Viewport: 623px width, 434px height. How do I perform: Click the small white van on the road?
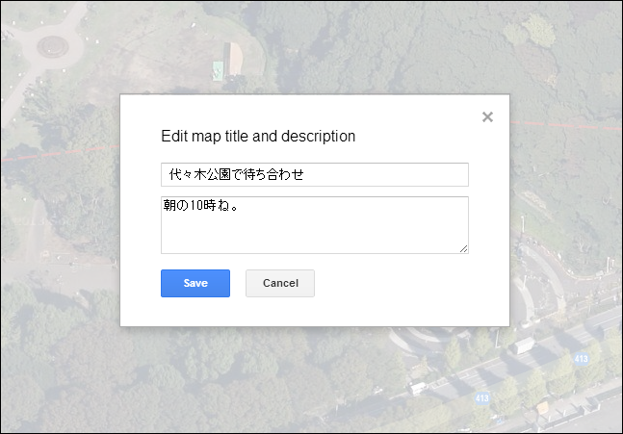[418, 388]
